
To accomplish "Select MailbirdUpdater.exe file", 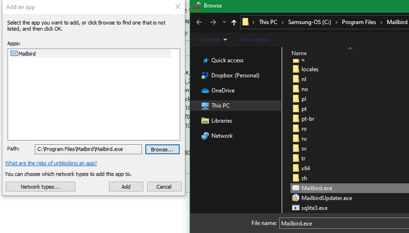I will click(x=327, y=198).
